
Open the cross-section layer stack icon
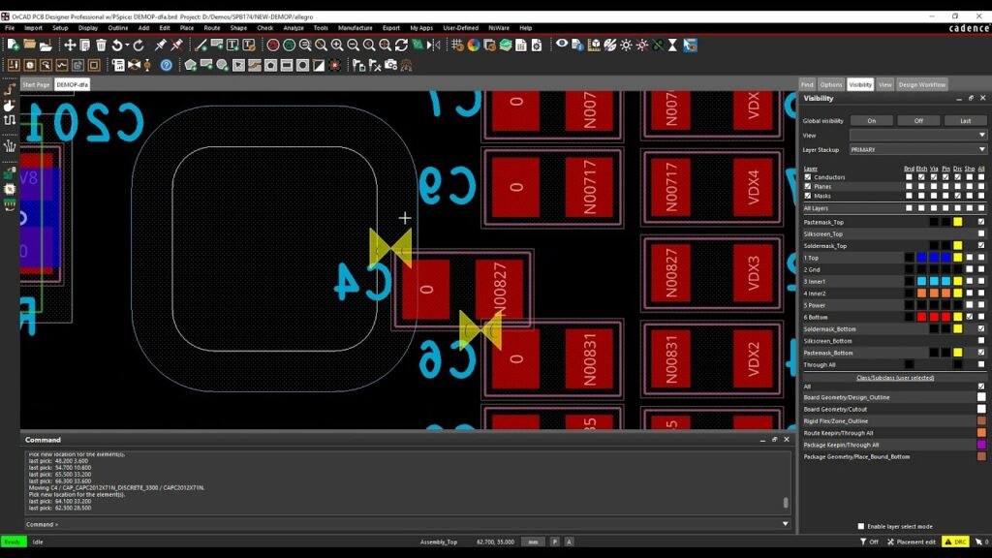(505, 45)
